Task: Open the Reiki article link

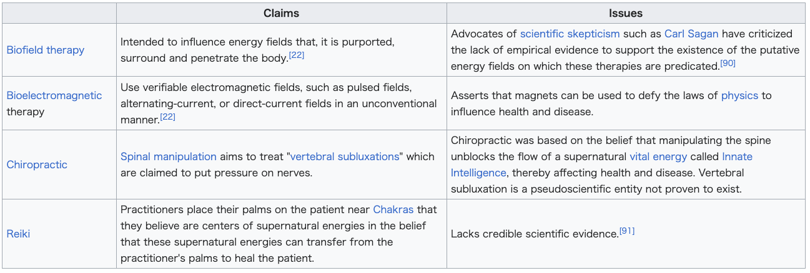Action: point(18,234)
